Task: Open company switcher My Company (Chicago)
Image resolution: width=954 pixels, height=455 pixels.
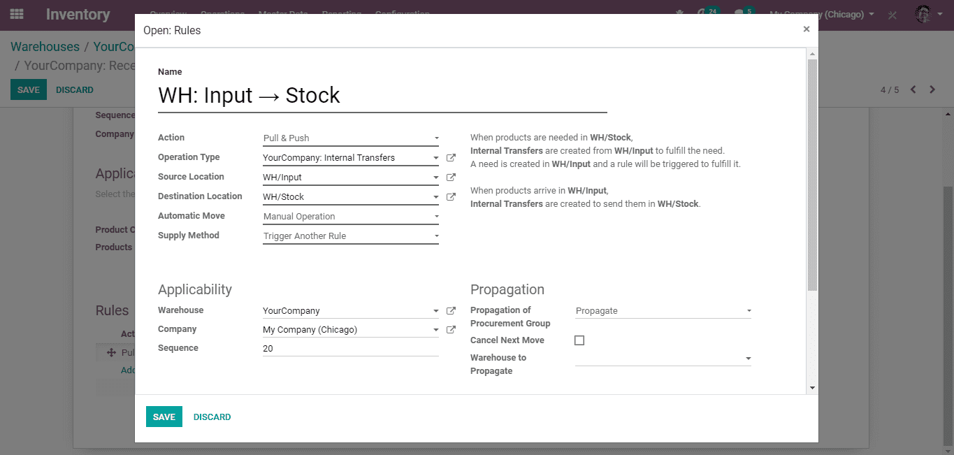Action: [822, 14]
